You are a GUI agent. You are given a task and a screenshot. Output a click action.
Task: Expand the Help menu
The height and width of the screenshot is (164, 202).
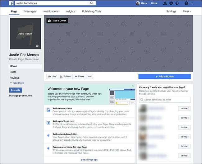(x=187, y=12)
